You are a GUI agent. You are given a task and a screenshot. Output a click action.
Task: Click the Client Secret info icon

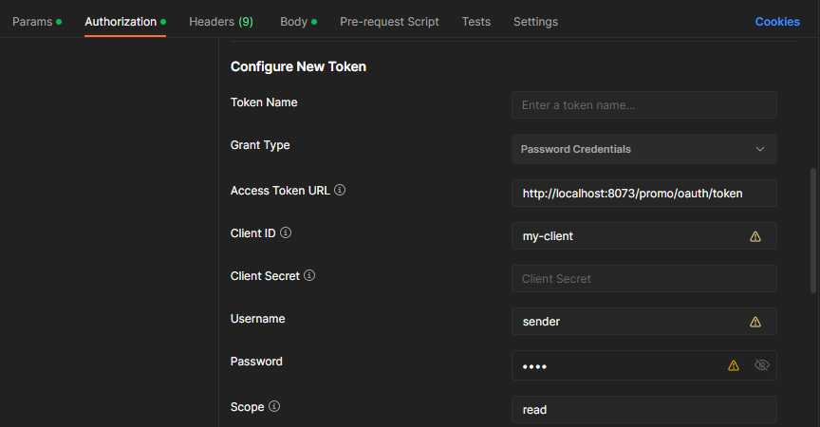coord(309,276)
